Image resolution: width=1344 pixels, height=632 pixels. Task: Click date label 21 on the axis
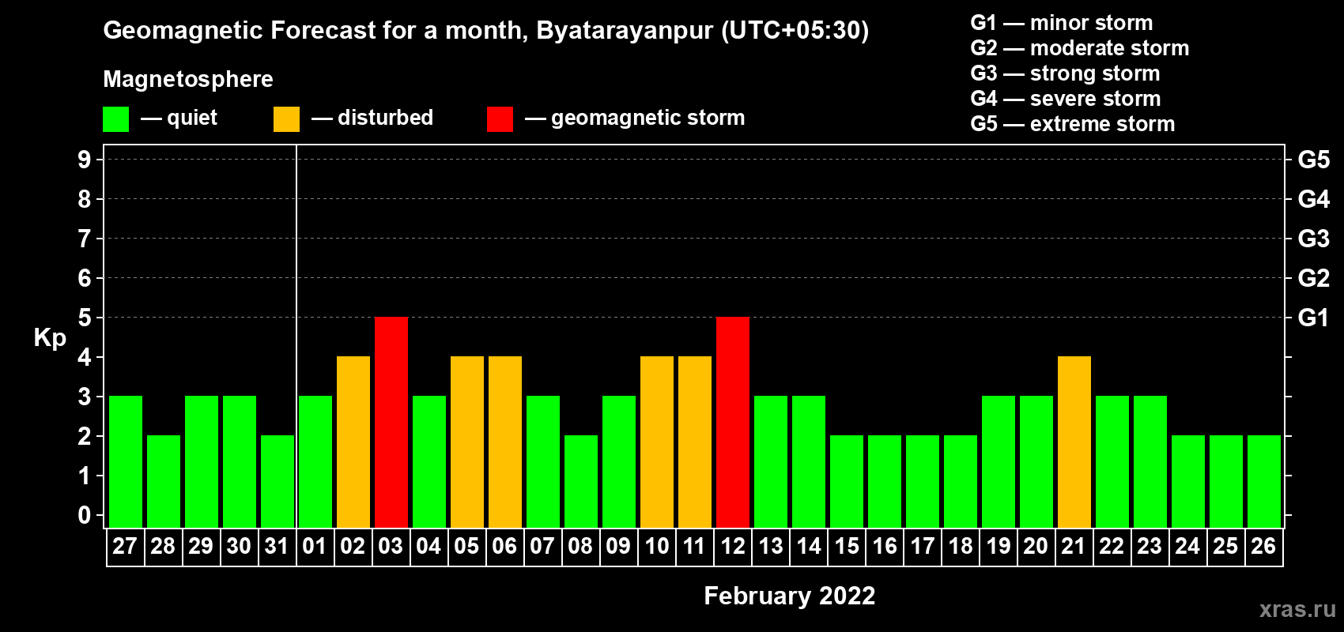coord(1074,546)
